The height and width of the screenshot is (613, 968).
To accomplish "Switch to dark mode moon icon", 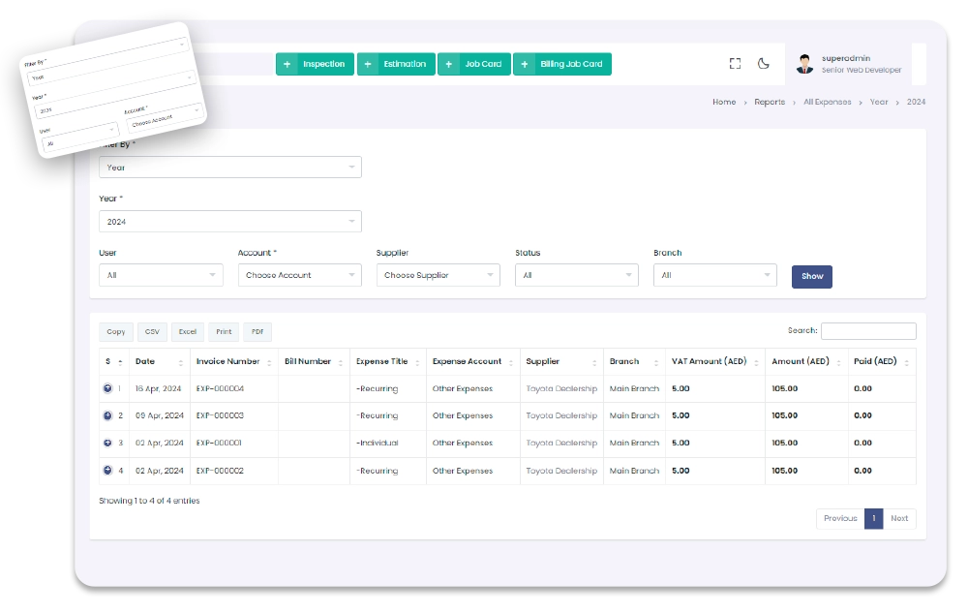I will point(763,64).
